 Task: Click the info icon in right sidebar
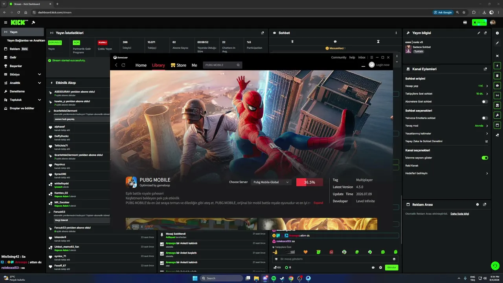point(497,33)
